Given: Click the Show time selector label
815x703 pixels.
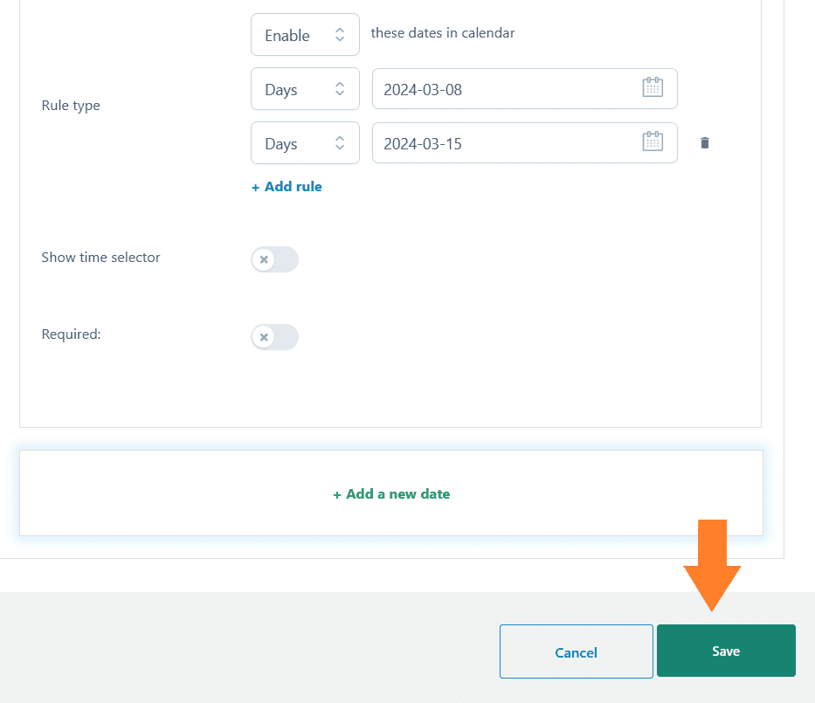Looking at the screenshot, I should pos(100,258).
